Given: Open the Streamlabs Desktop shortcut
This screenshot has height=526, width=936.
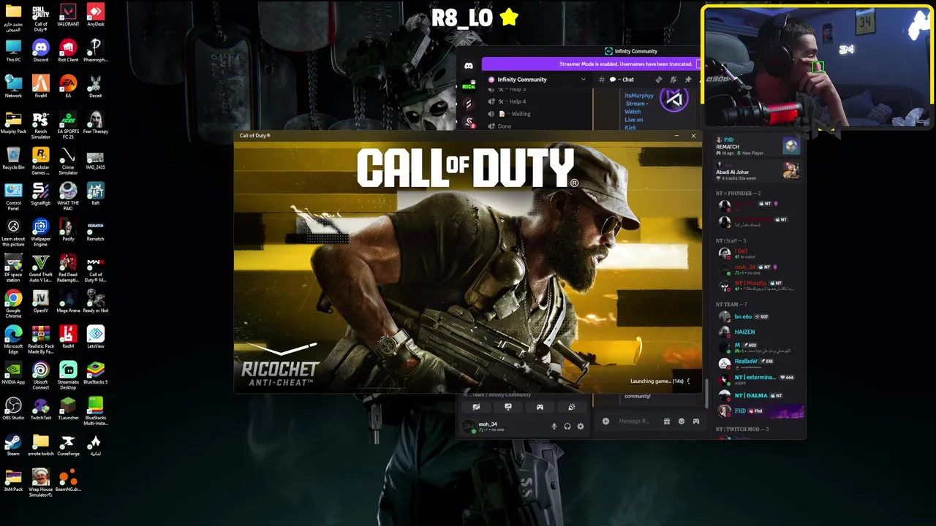Looking at the screenshot, I should point(68,376).
